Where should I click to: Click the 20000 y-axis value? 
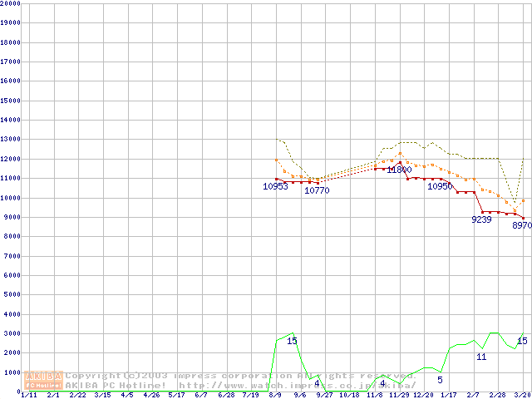[x=11, y=3]
